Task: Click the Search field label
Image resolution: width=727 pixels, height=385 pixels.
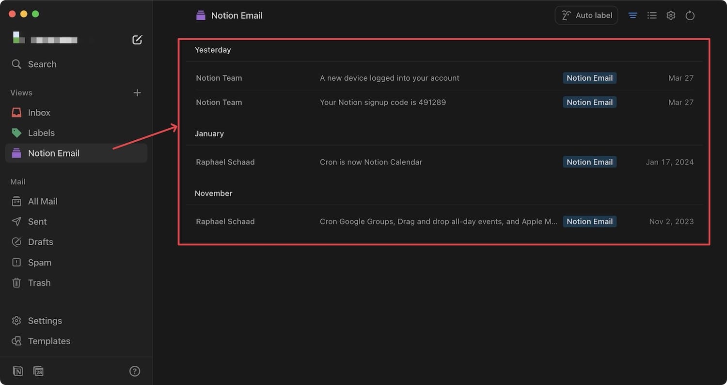Action: pyautogui.click(x=42, y=64)
